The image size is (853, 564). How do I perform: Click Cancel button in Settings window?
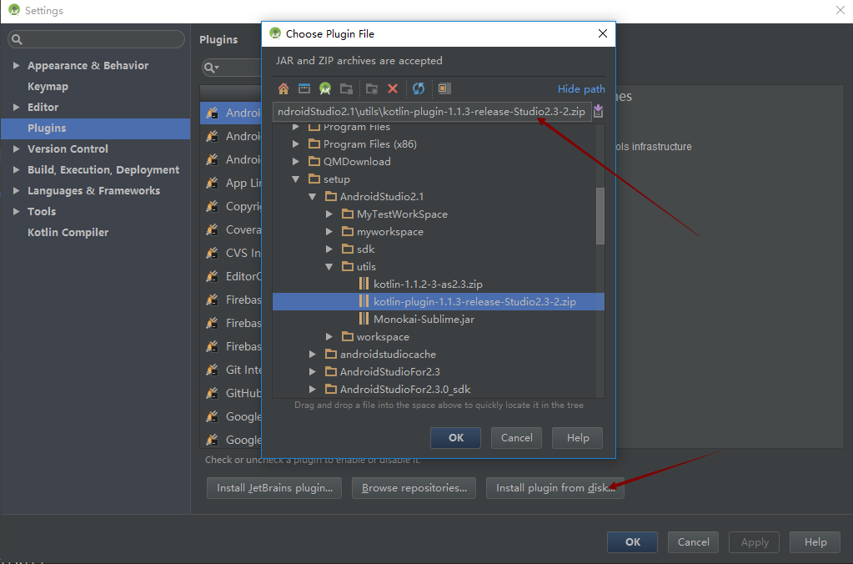pos(693,542)
